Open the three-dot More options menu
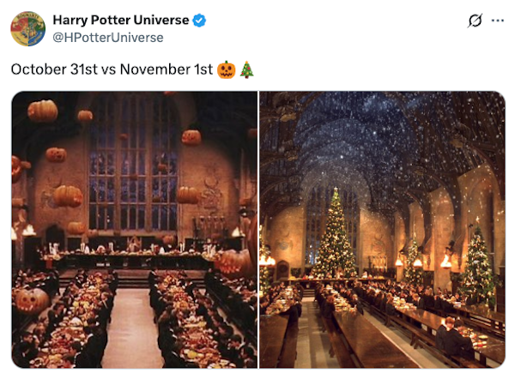The height and width of the screenshot is (379, 515). [x=498, y=21]
